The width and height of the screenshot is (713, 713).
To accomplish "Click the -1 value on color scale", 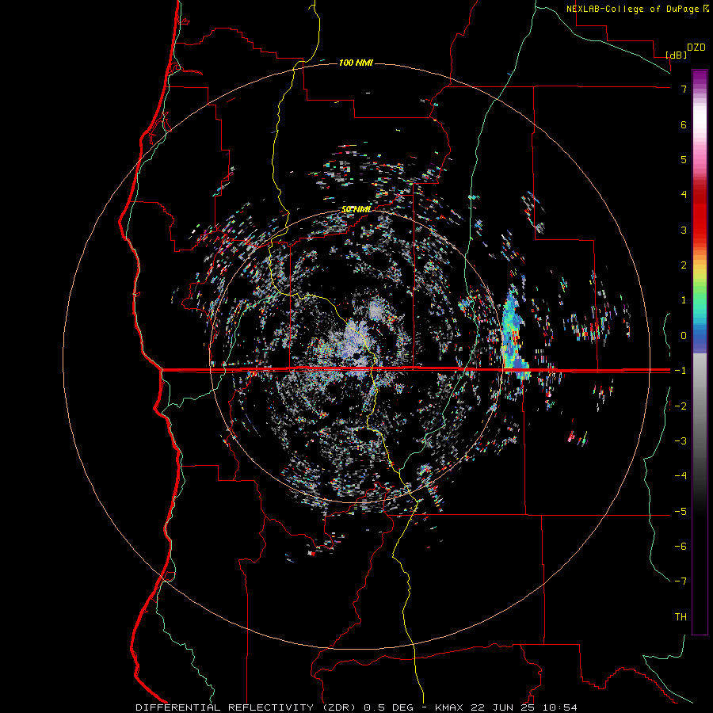I will [681, 371].
